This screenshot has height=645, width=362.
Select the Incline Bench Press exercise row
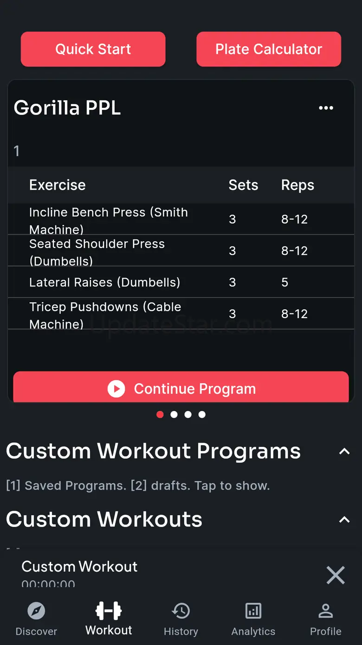pyautogui.click(x=181, y=219)
